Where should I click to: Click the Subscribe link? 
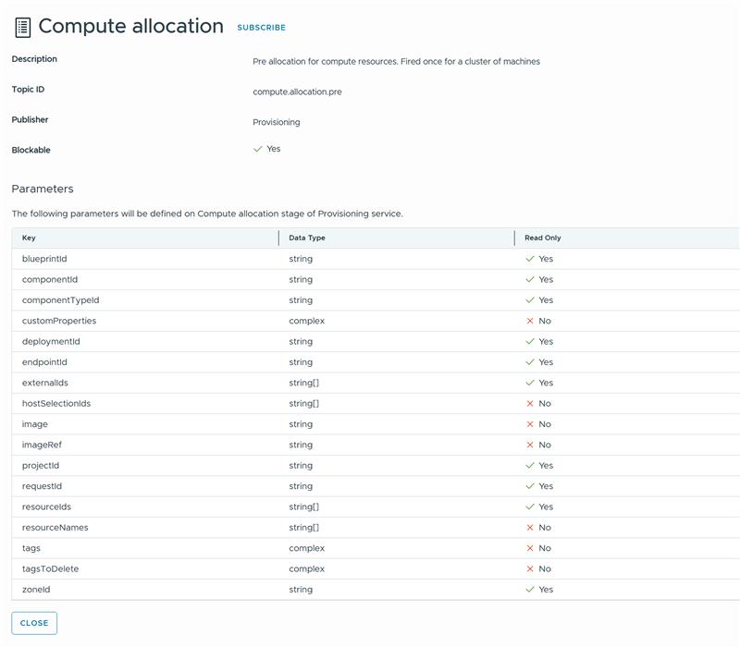click(261, 28)
